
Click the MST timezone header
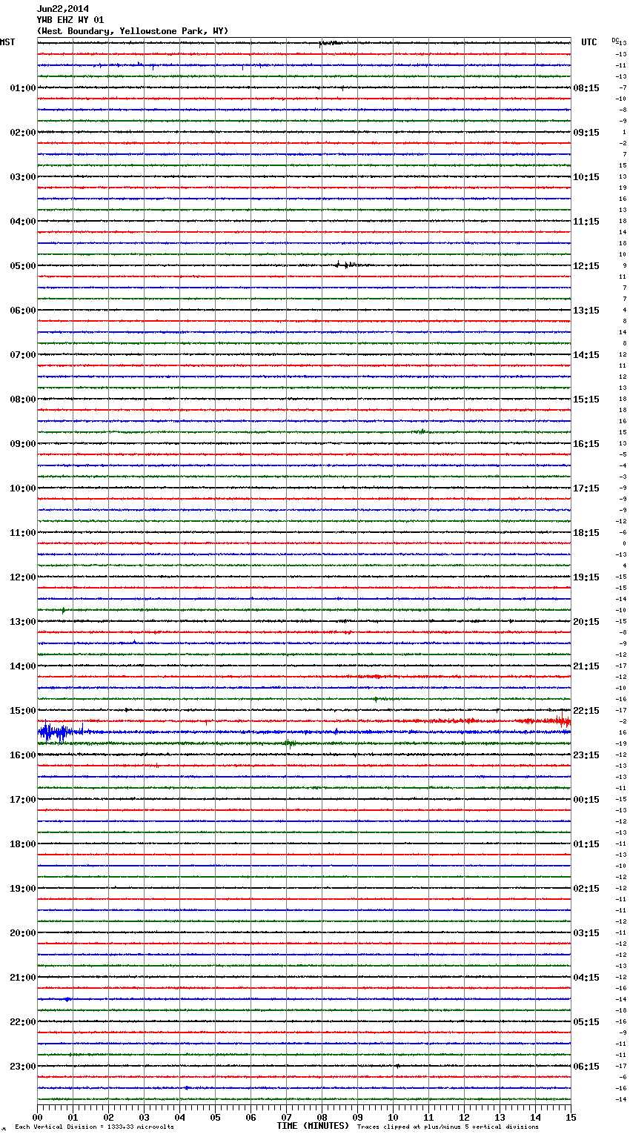pos(7,42)
